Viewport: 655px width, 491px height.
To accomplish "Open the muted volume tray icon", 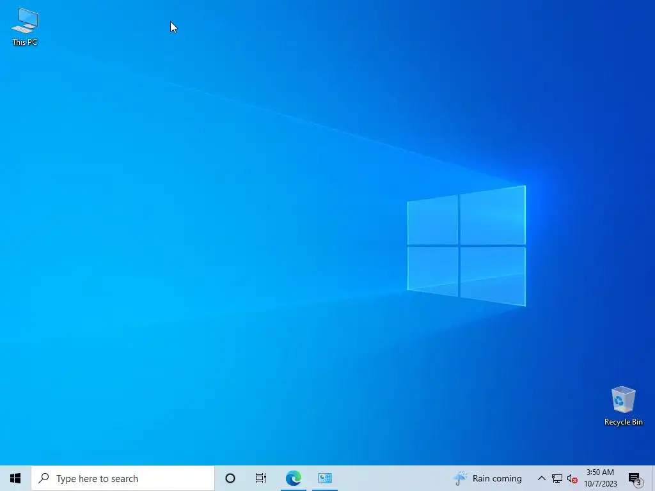I will 572,479.
